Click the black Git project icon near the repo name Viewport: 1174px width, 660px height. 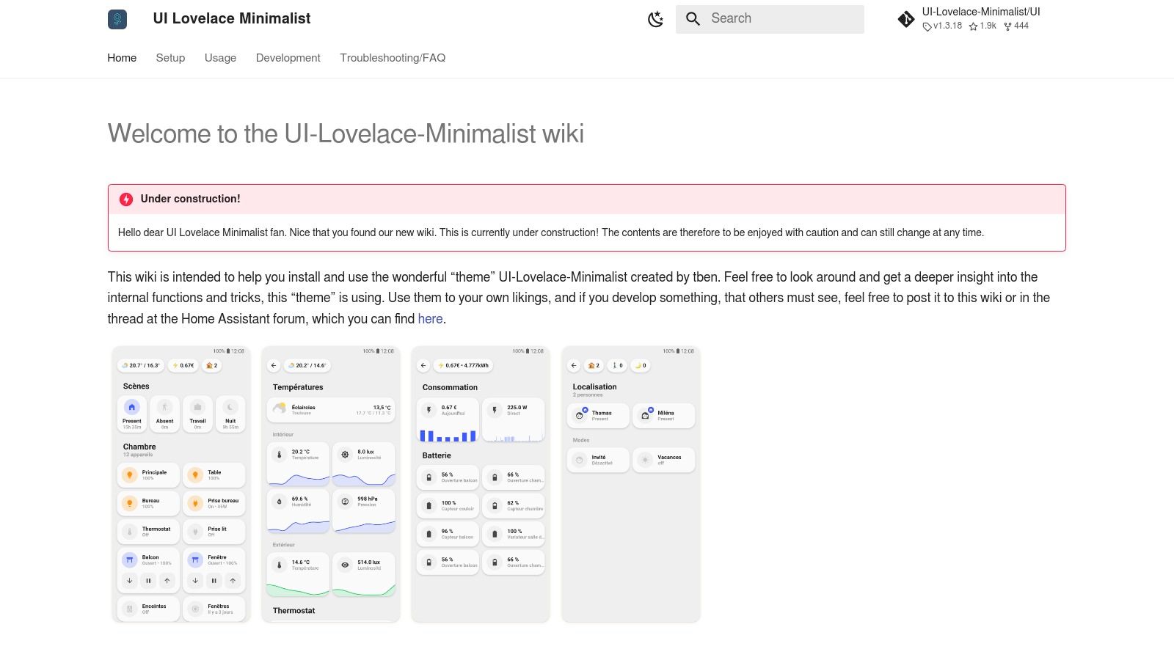906,19
